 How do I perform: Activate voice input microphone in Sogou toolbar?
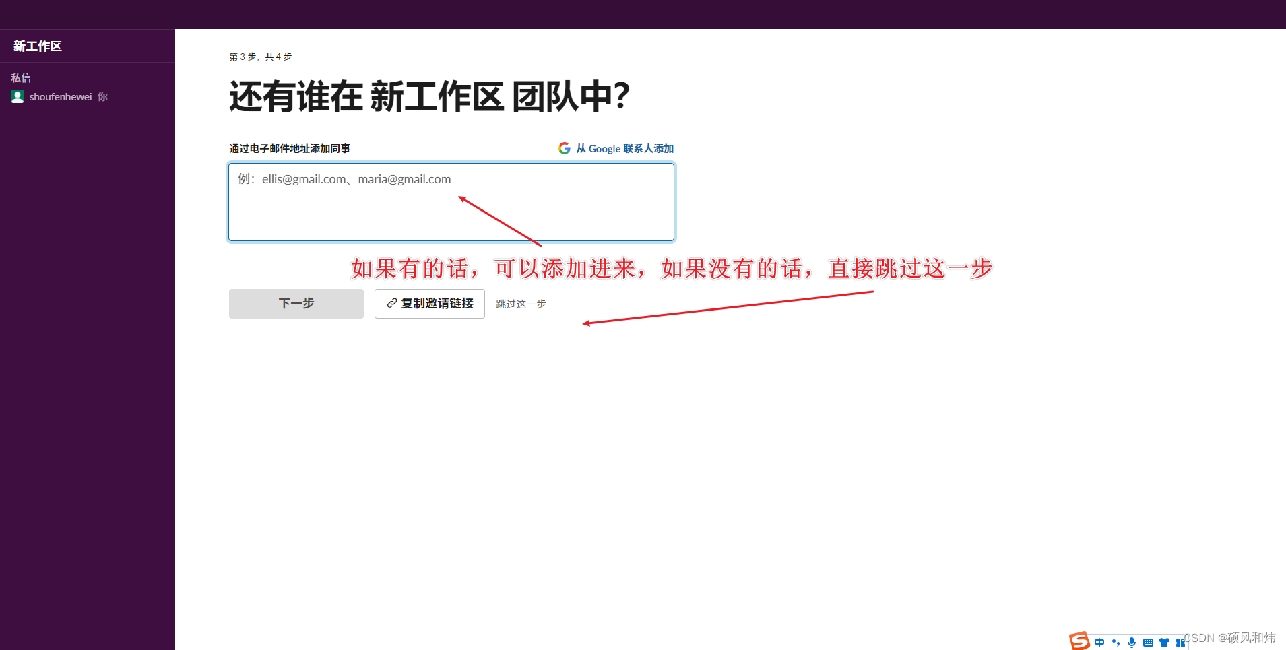(x=1132, y=643)
